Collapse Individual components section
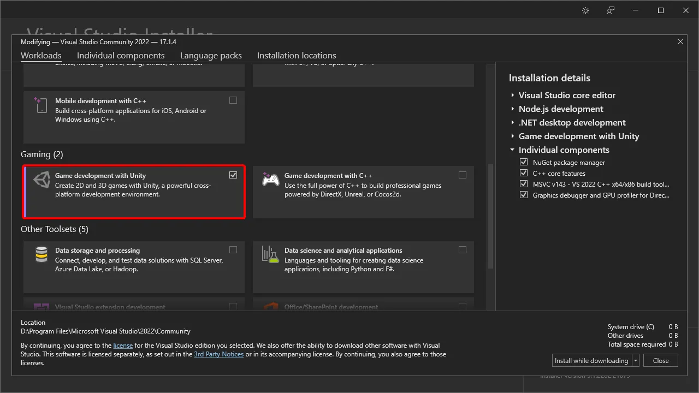The image size is (699, 393). click(x=512, y=150)
